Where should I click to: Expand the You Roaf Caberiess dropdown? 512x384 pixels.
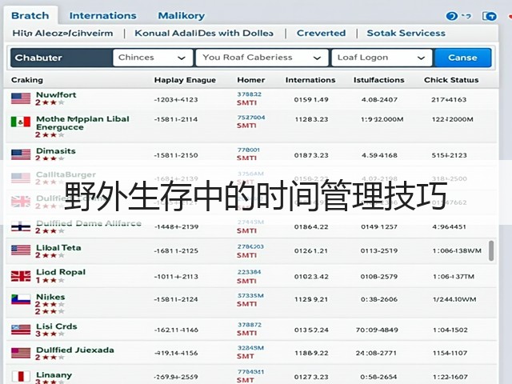(x=262, y=58)
